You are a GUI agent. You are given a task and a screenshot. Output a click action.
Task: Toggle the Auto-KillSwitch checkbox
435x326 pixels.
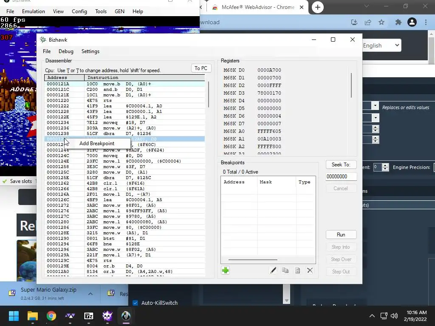135,303
